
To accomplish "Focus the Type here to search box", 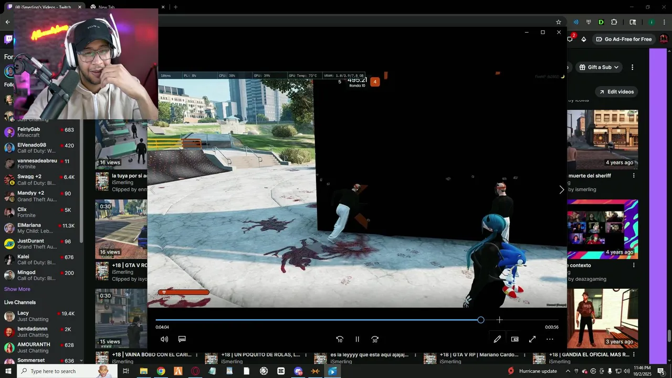I will tap(68, 371).
